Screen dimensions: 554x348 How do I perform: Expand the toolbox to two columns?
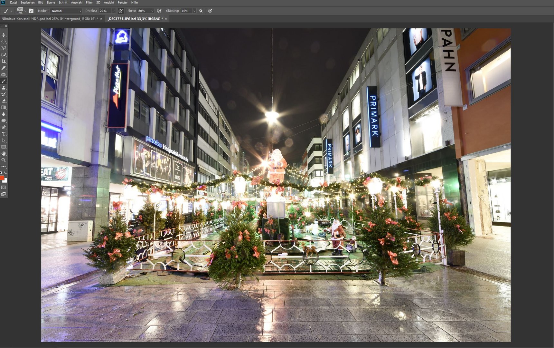pos(2,26)
